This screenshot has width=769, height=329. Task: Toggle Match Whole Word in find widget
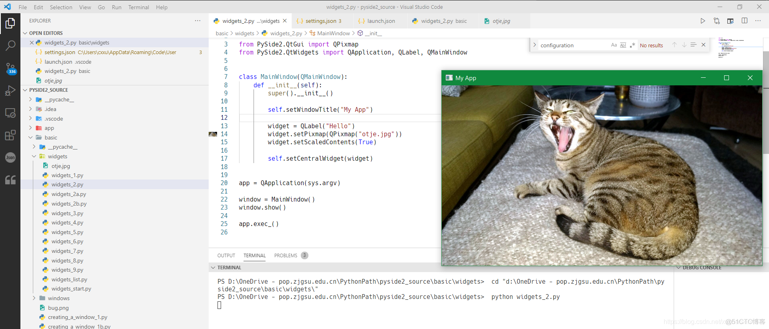click(623, 45)
